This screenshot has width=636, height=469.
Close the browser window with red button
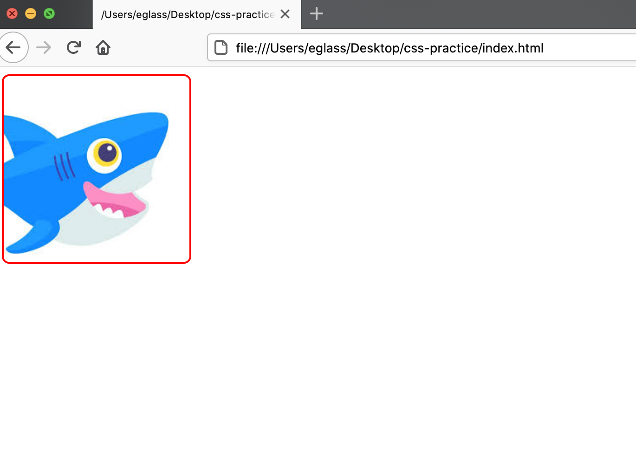[12, 13]
